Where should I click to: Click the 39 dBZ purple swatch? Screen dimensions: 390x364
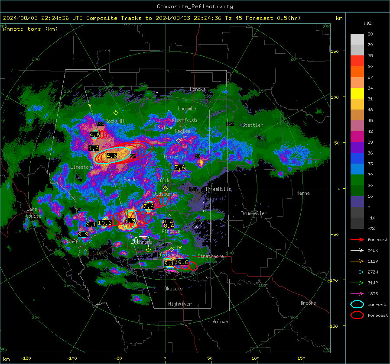pos(357,147)
